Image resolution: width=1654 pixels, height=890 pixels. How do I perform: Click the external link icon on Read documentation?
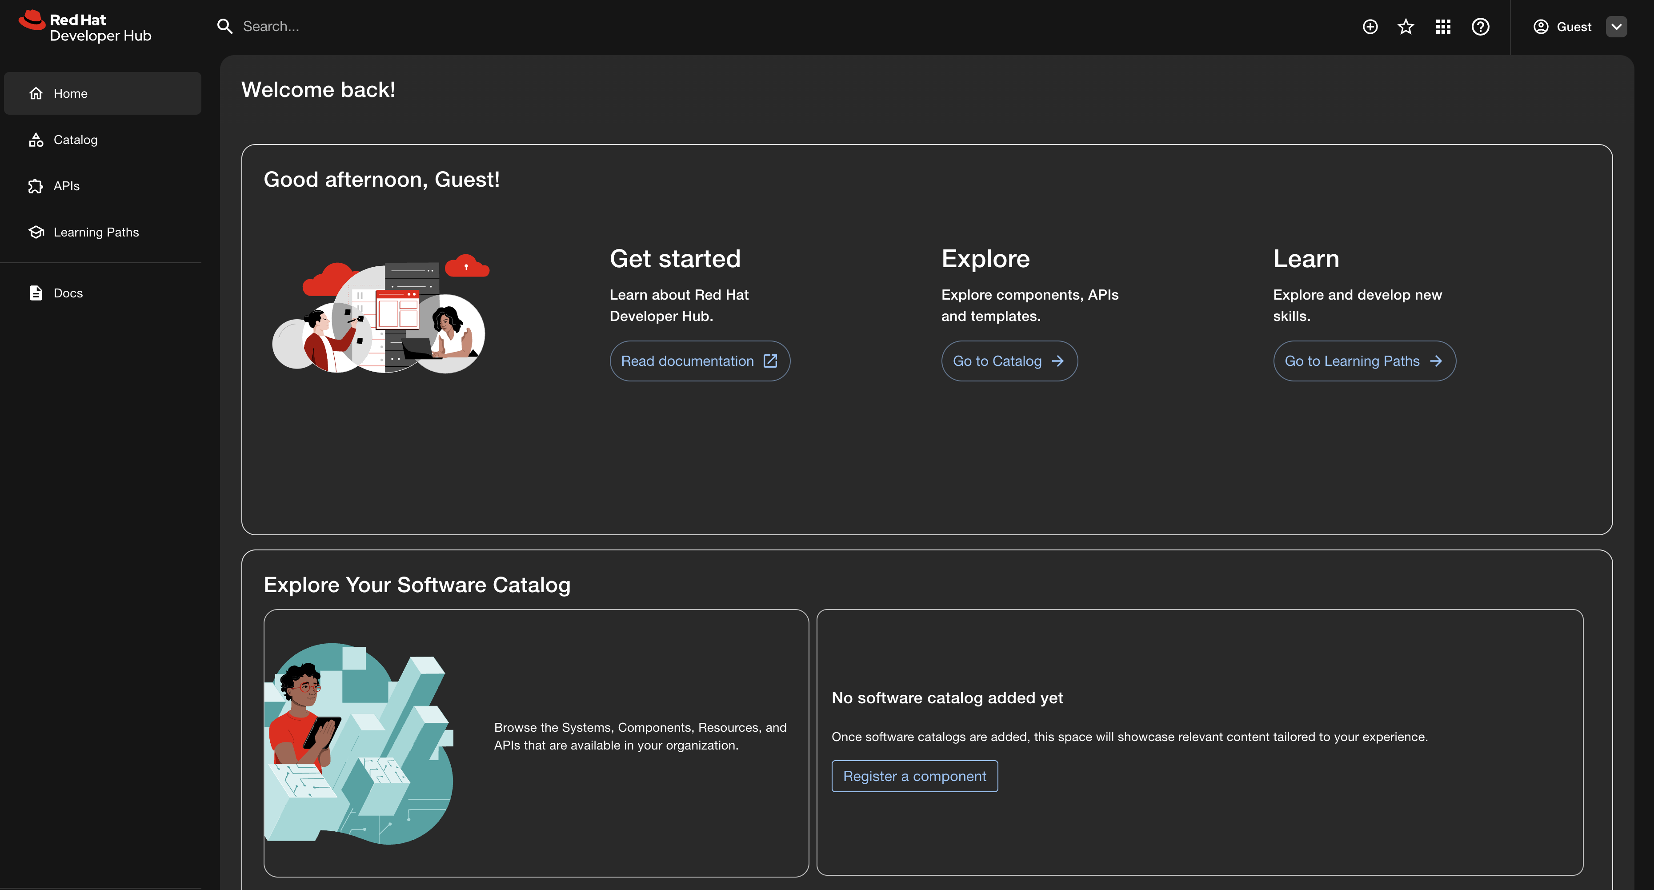coord(770,361)
